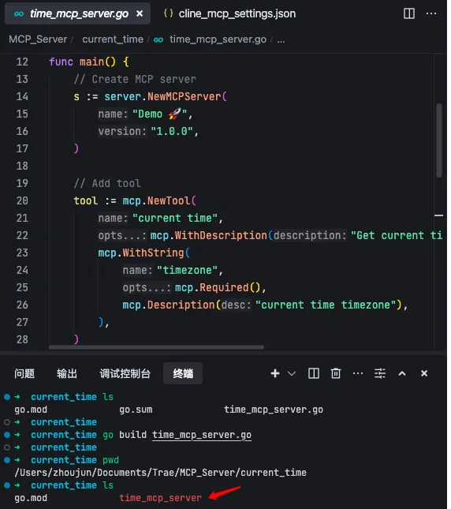Click MCP_Server breadcrumb folder
Image resolution: width=451 pixels, height=509 pixels.
[x=38, y=39]
